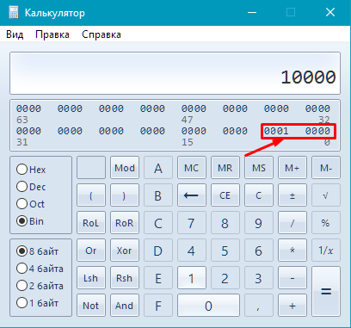The height and width of the screenshot is (328, 351).
Task: Click the backspace arrow button
Action: point(192,195)
